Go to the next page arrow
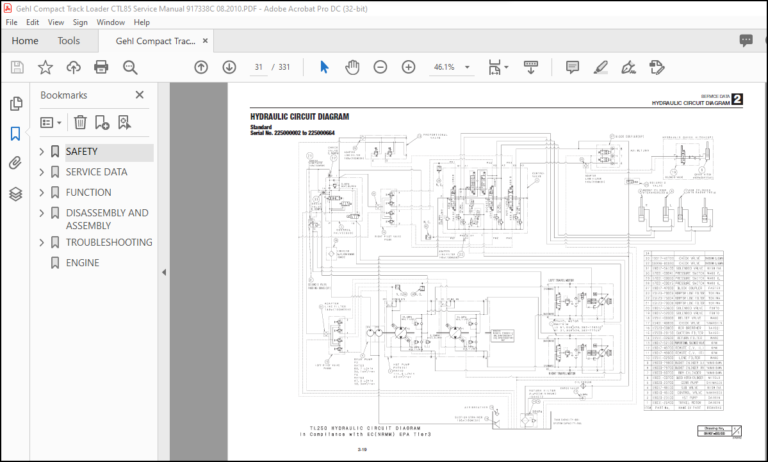The width and height of the screenshot is (768, 462). (x=229, y=67)
